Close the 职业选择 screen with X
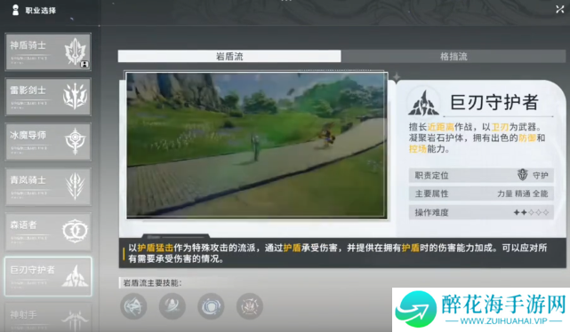Viewport: 570px width, 332px height. (x=560, y=10)
